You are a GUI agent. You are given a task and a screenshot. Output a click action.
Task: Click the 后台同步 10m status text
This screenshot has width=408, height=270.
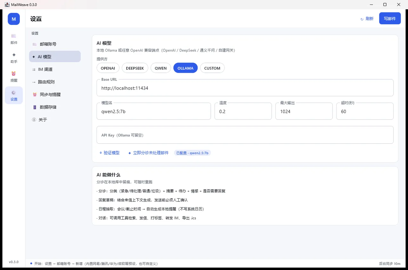click(x=390, y=264)
